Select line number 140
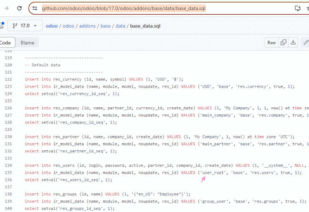 click(8, 209)
